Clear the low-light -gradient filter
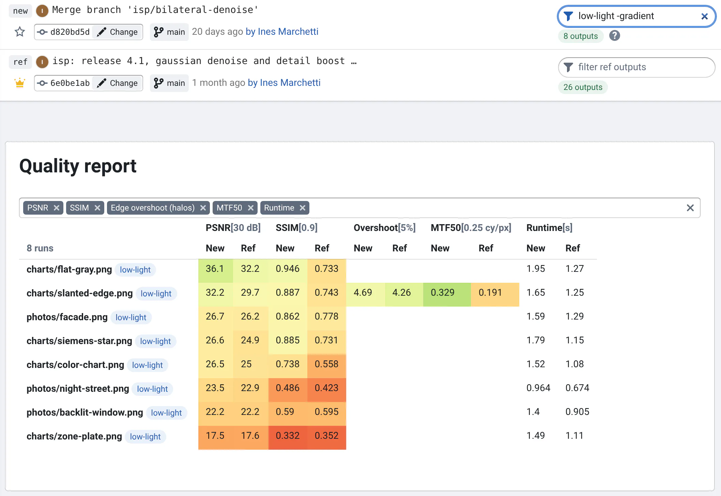The image size is (721, 496). [705, 16]
